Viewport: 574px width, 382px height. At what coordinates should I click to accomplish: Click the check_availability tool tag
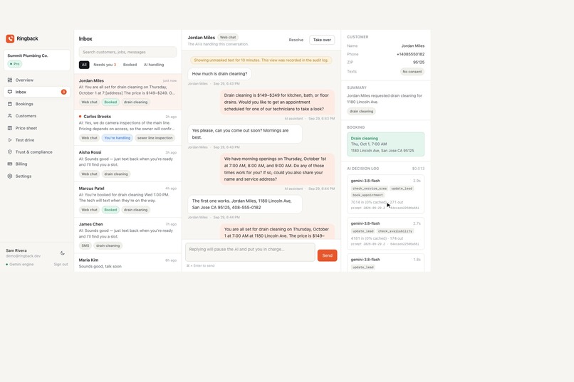[x=395, y=231]
